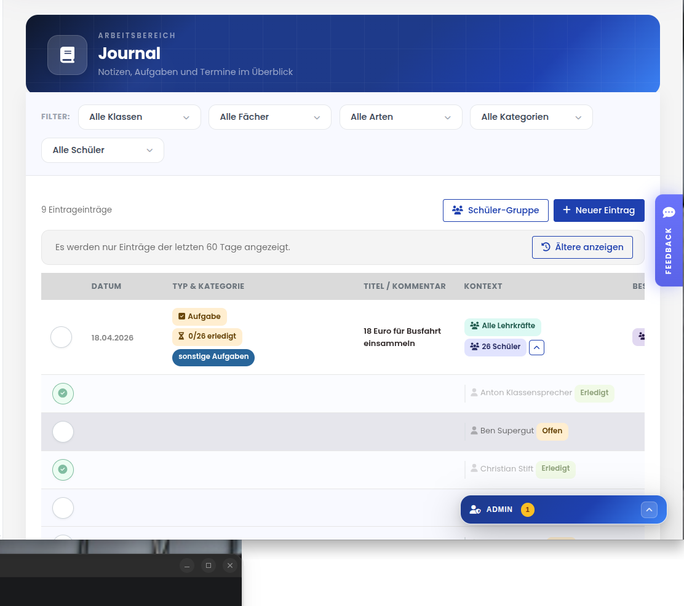Click the Journal book icon in header
Viewport: 684px width, 606px height.
[x=67, y=55]
